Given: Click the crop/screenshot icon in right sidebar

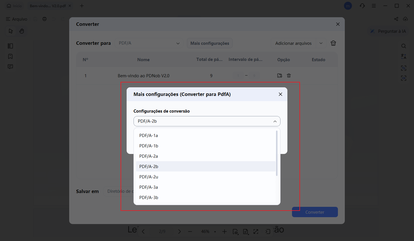Looking at the screenshot, I should (404, 68).
